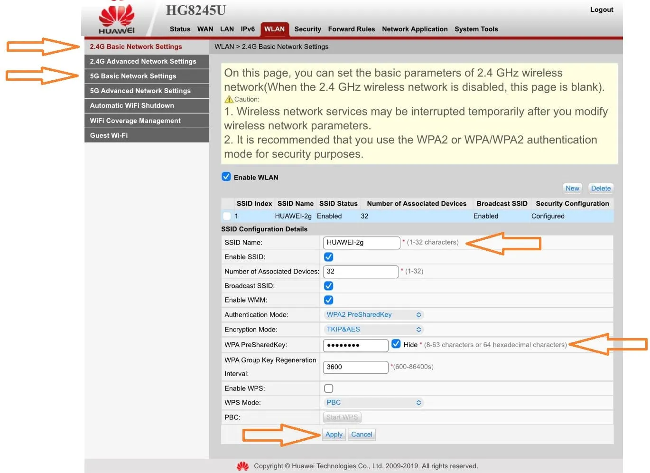Open the WAN tab
This screenshot has height=473, width=650.
(205, 29)
